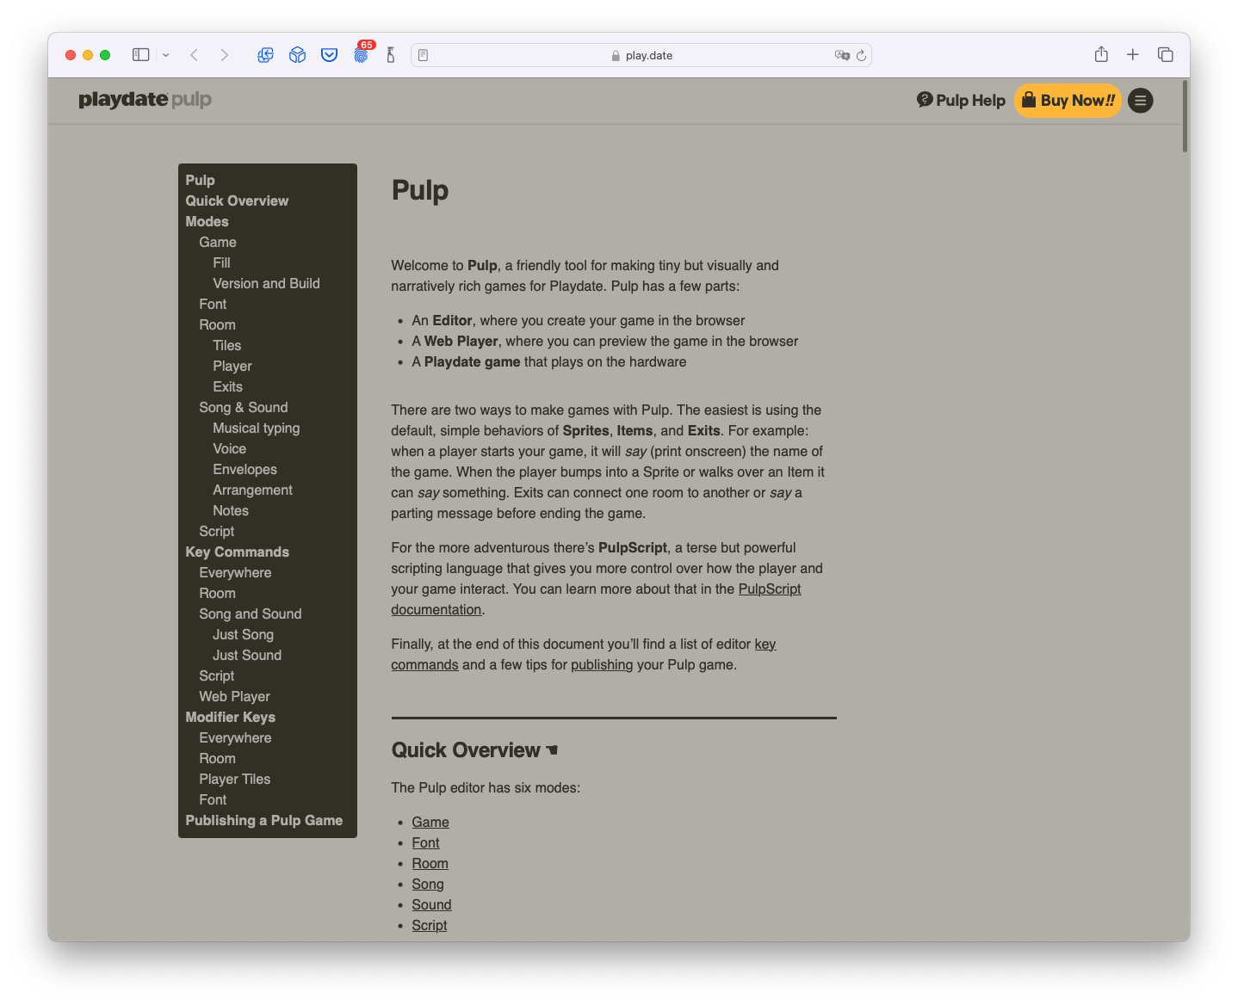Open a new tab with plus icon

point(1133,54)
